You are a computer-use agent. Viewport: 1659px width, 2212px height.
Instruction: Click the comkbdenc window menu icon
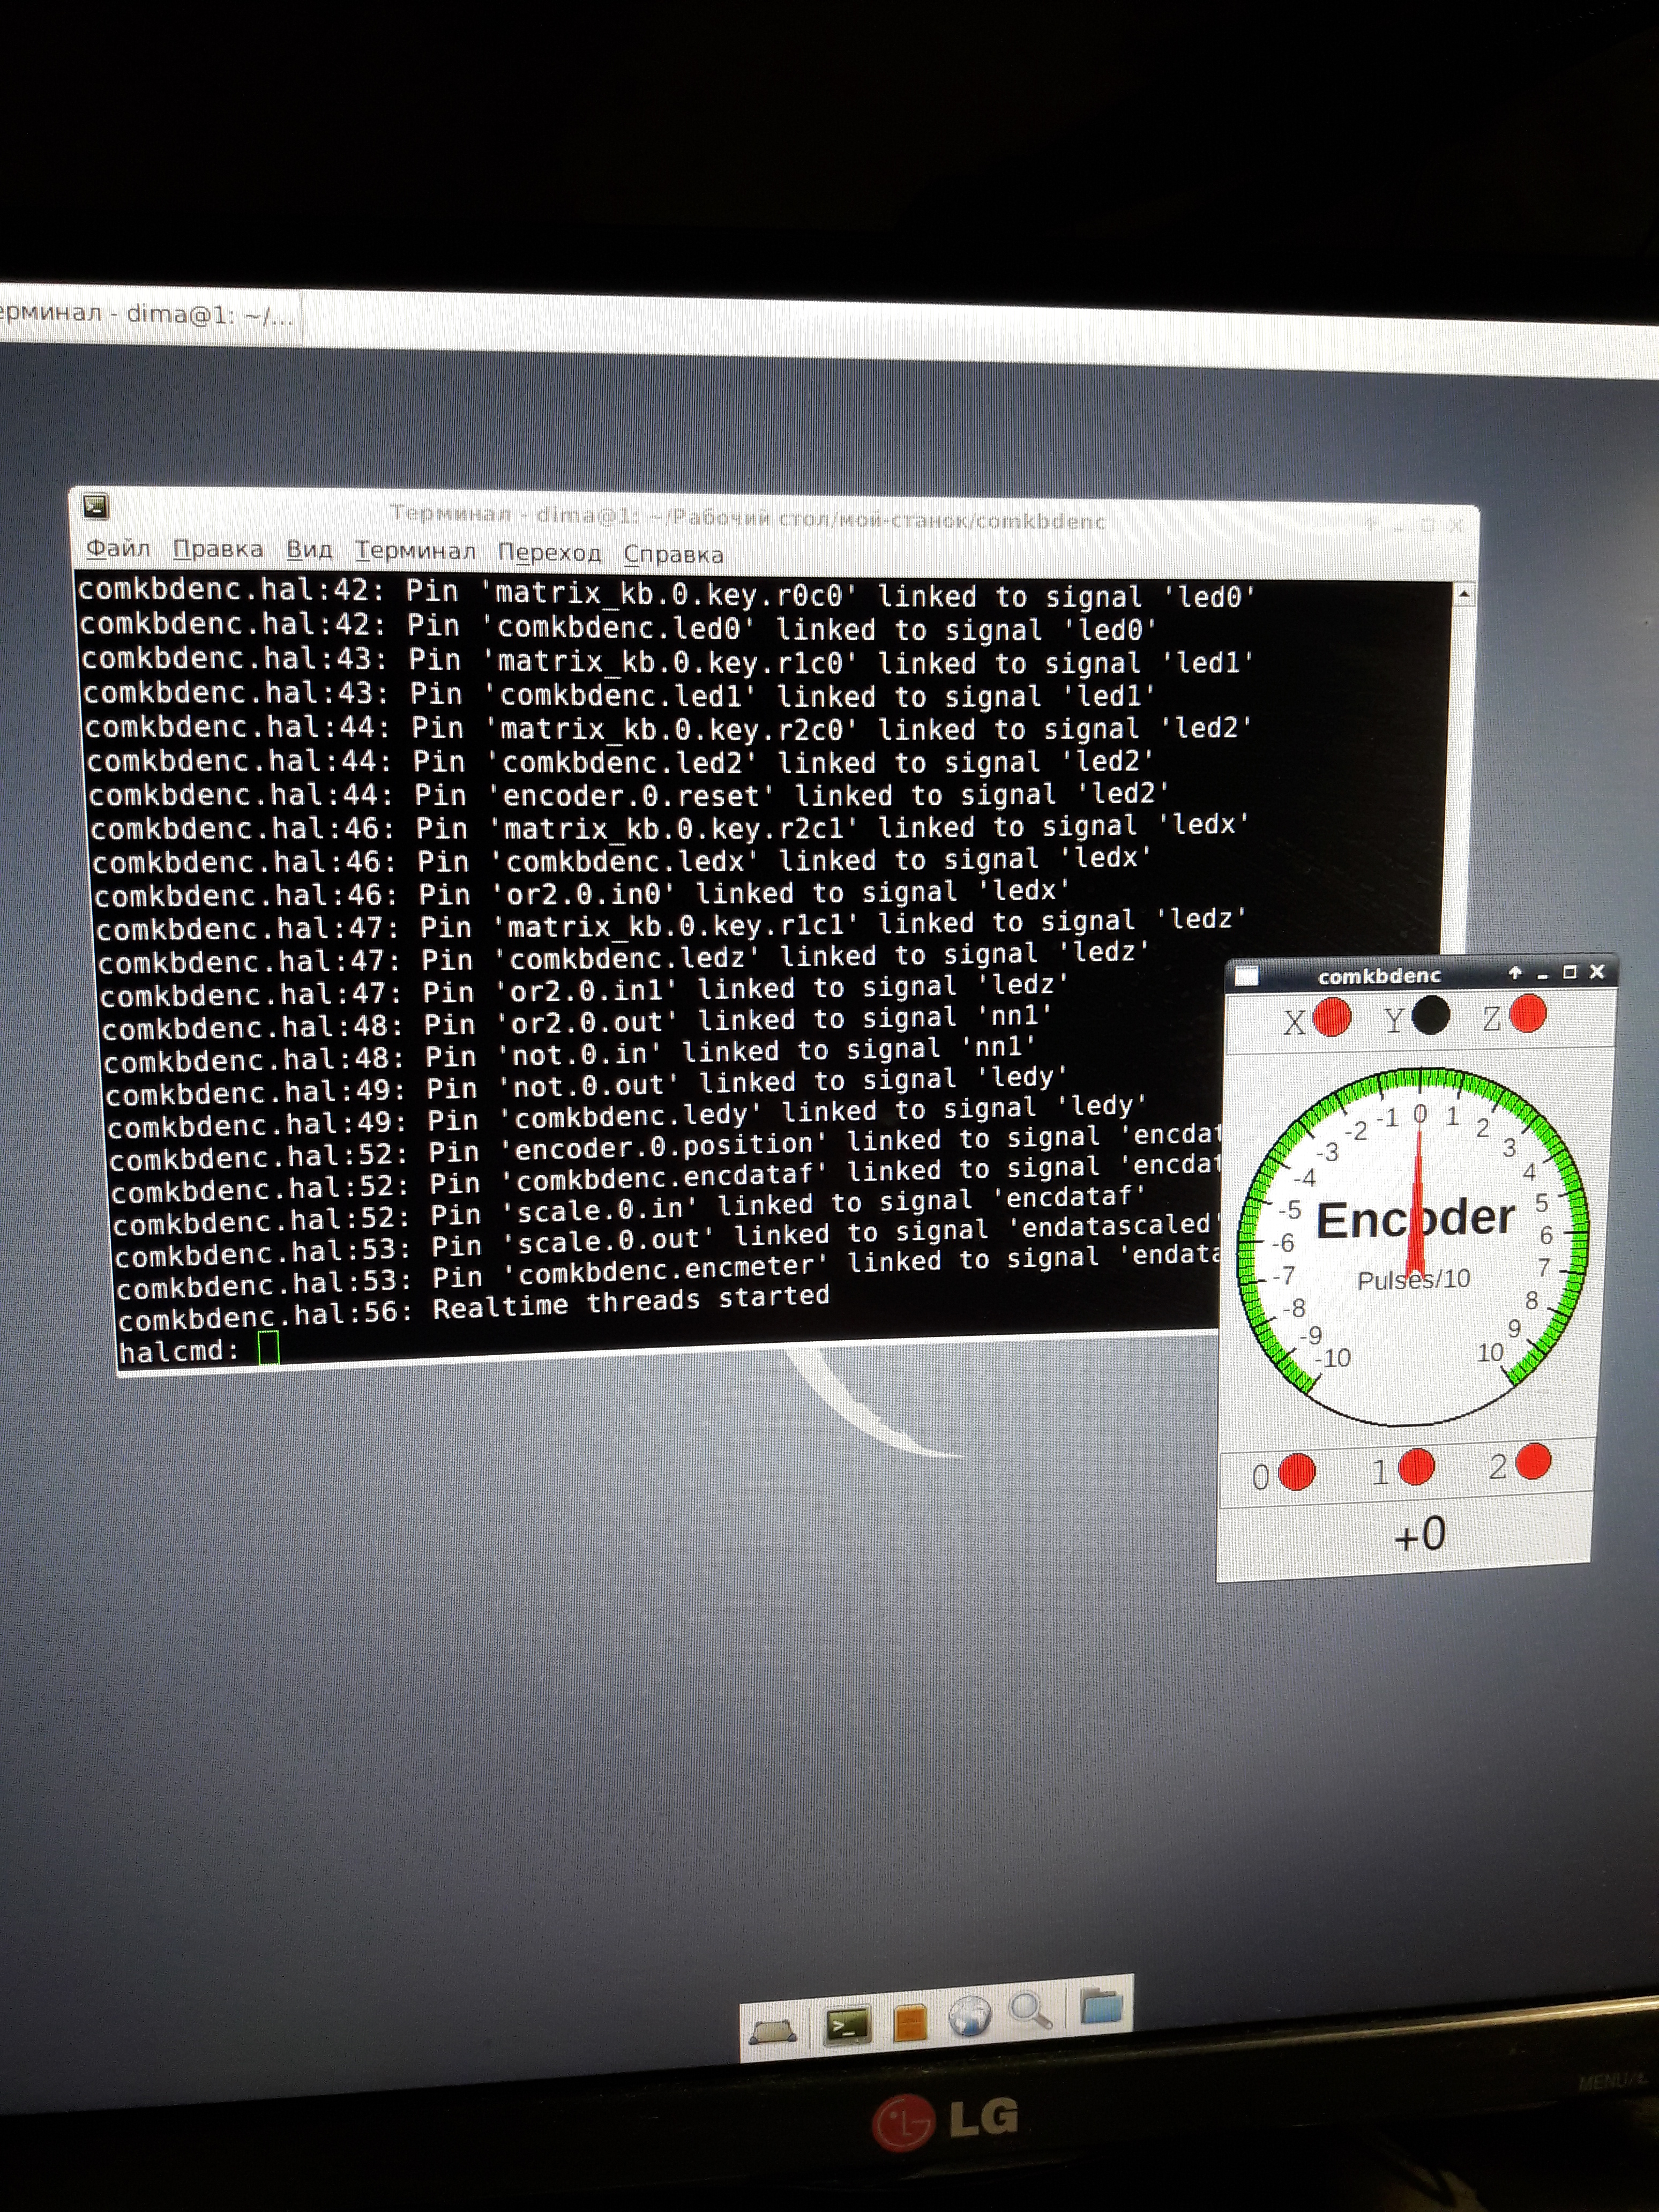(1246, 977)
